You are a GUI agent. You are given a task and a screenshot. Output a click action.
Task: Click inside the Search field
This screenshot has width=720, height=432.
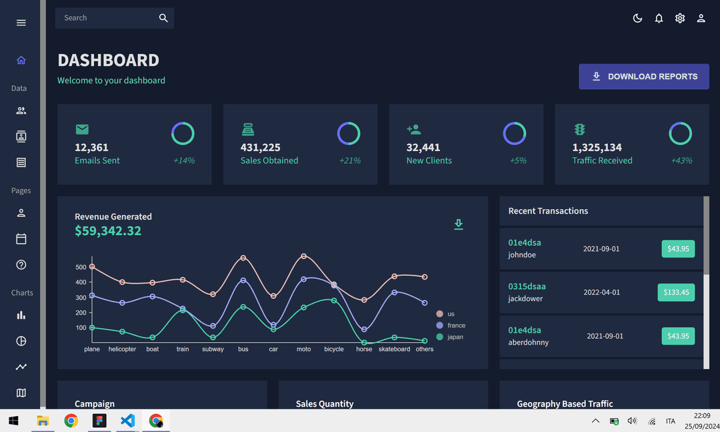pyautogui.click(x=107, y=18)
